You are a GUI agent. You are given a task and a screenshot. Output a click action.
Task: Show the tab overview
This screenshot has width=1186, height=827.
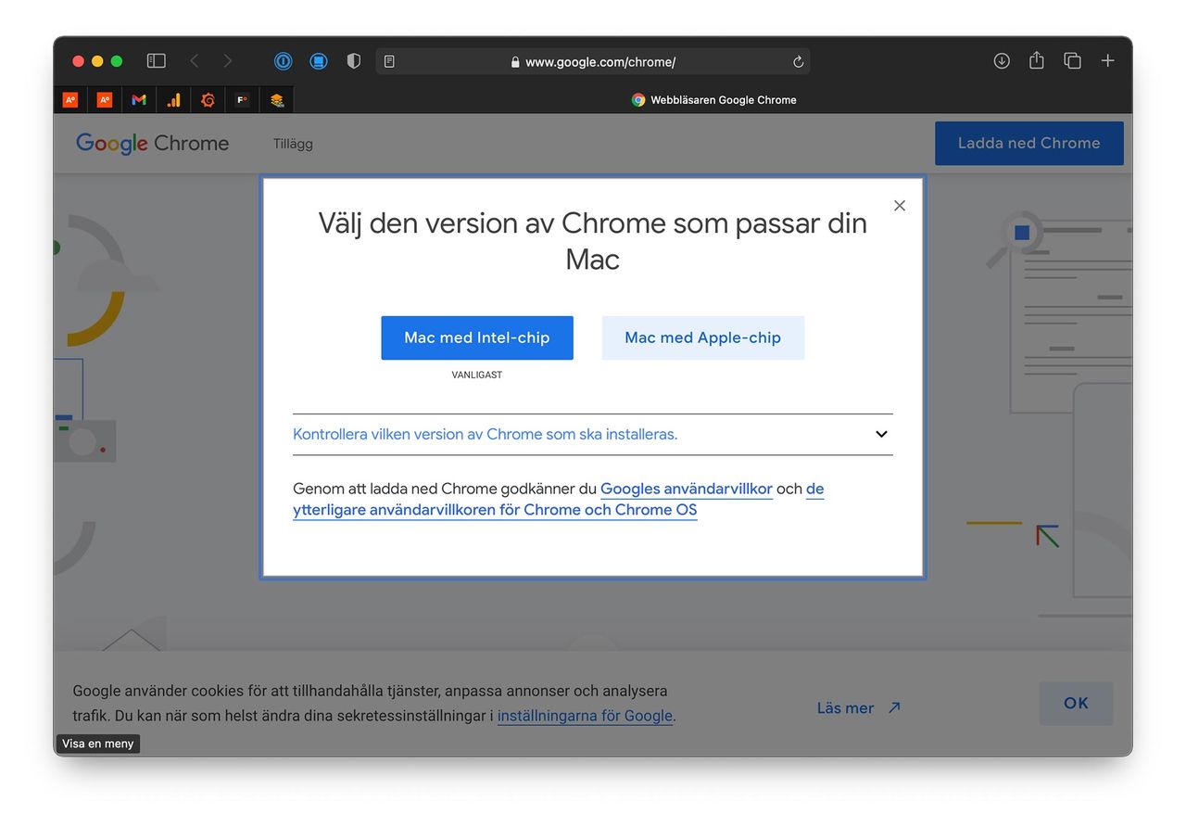point(1072,61)
